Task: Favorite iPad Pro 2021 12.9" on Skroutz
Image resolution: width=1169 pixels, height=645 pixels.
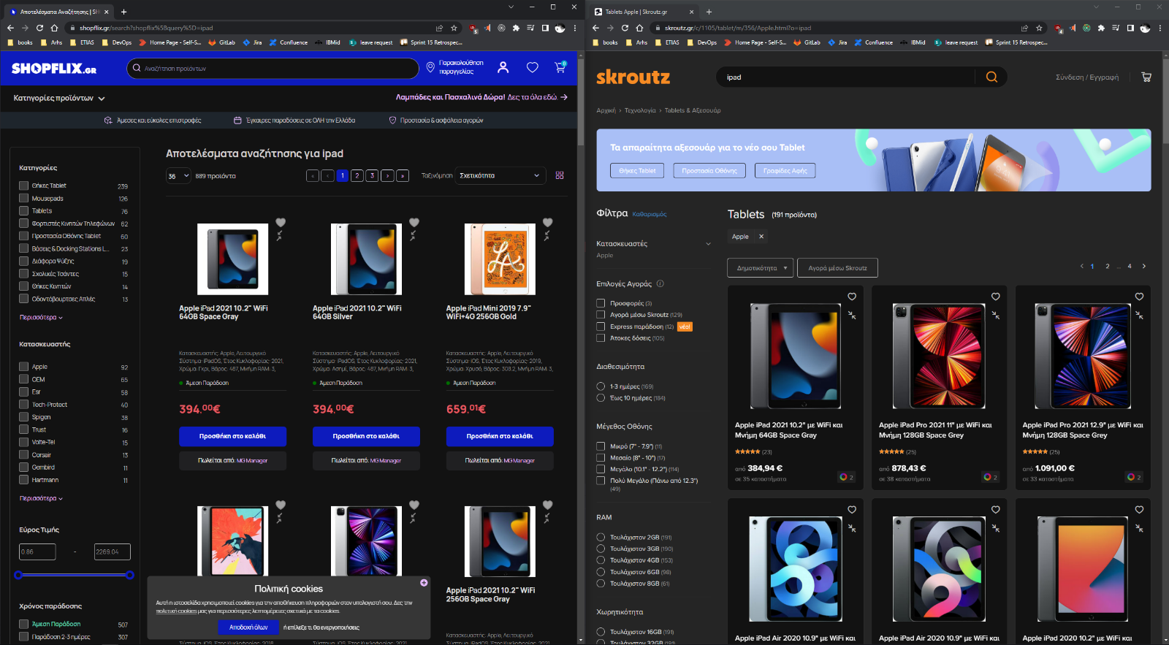Action: click(1139, 297)
